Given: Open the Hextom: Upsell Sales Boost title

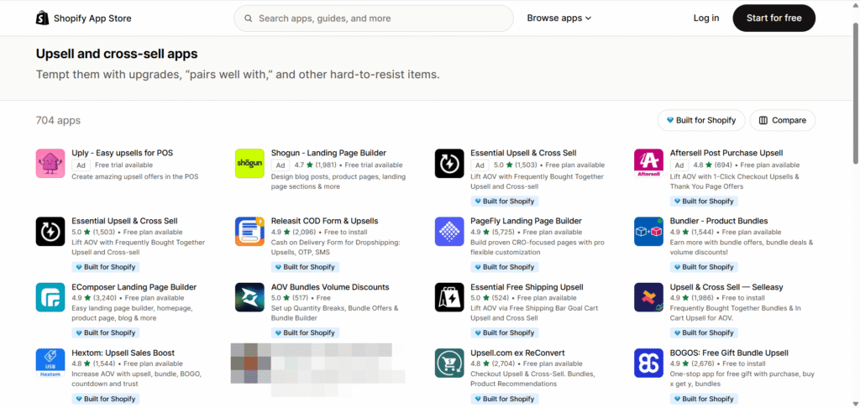Looking at the screenshot, I should tap(123, 353).
